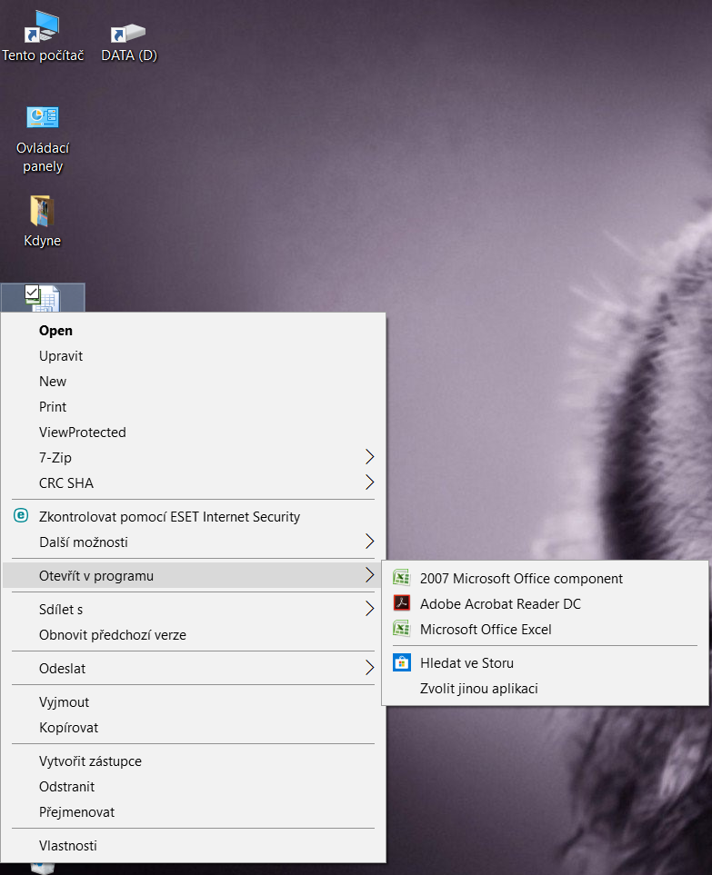This screenshot has width=712, height=875.
Task: Choose Kopírovat from the context menu
Action: [x=193, y=728]
